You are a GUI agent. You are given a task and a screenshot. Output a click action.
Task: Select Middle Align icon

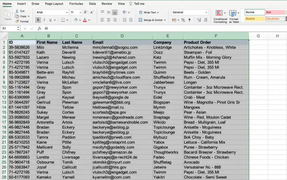pyautogui.click(x=108, y=12)
